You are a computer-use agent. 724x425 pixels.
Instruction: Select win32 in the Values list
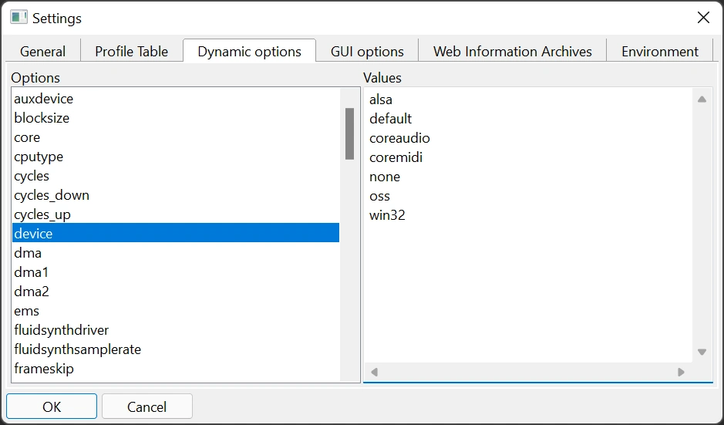click(x=387, y=215)
